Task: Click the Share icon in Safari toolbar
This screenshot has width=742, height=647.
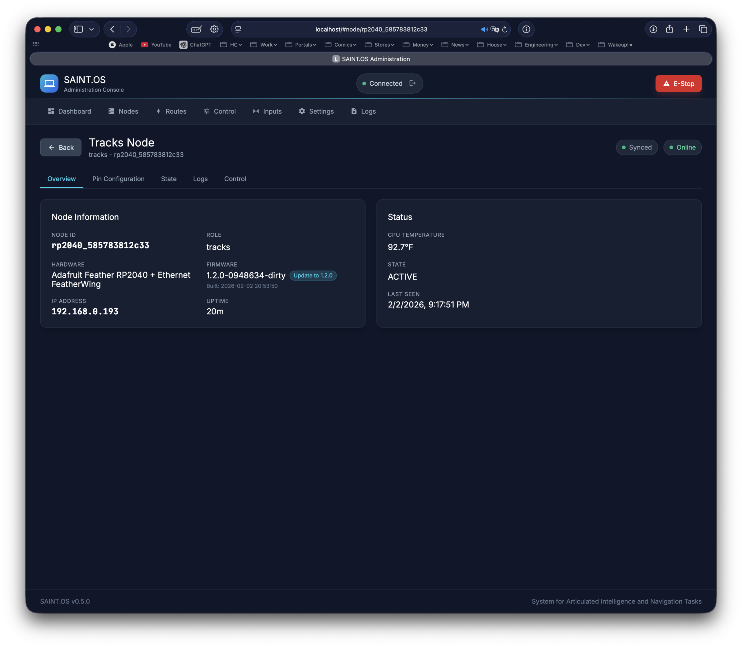Action: [669, 29]
